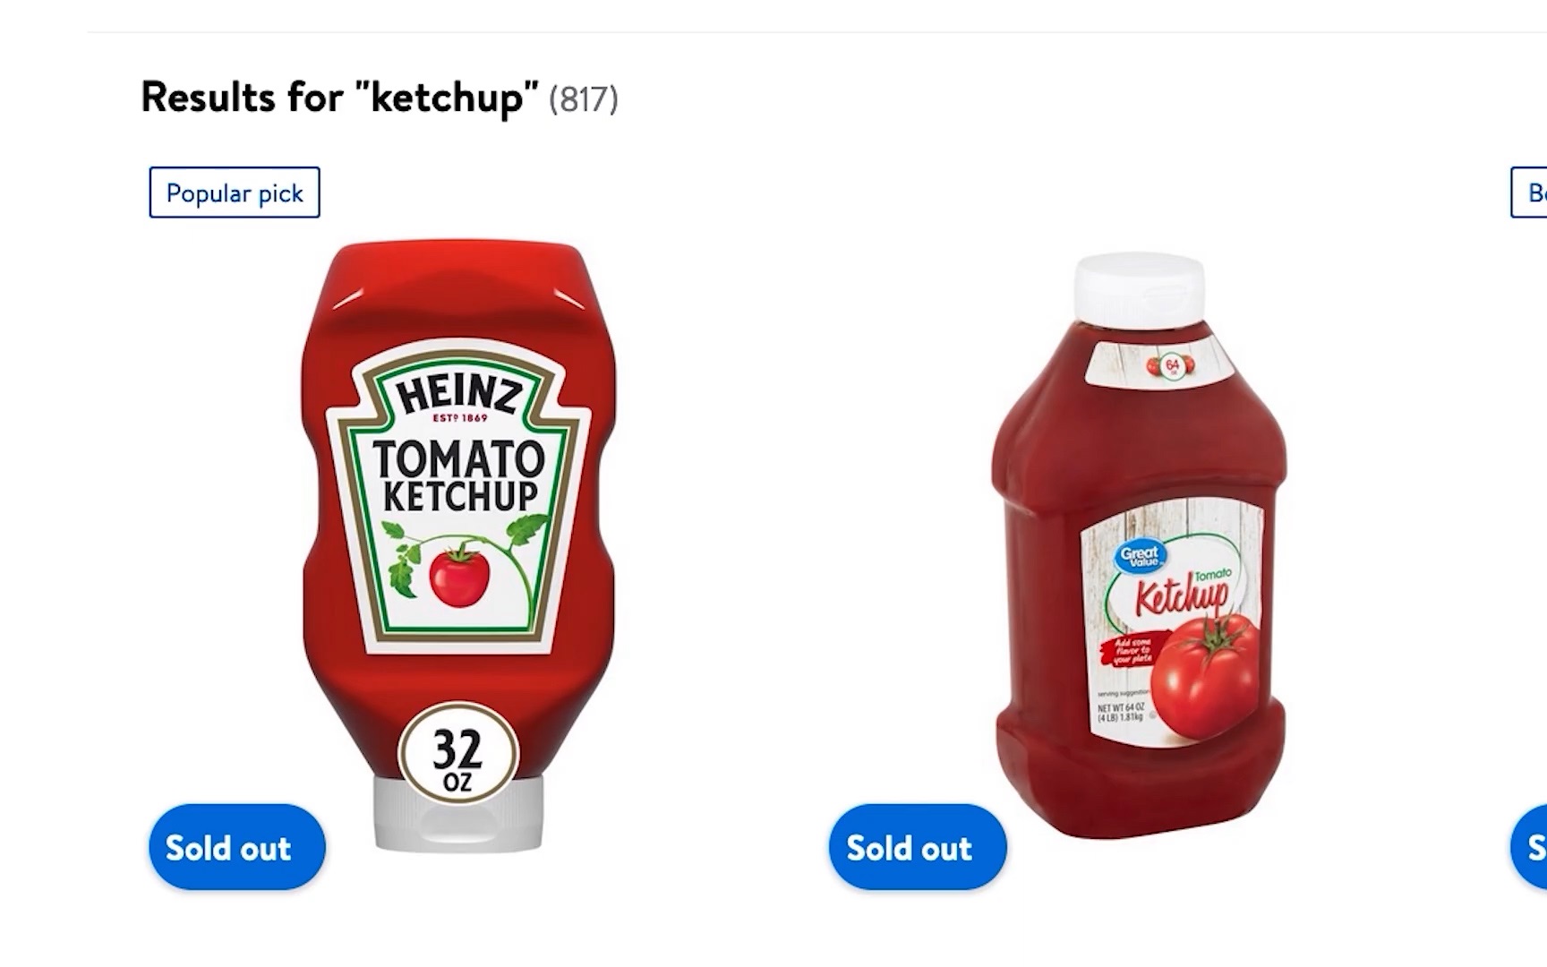1547x967 pixels.
Task: Click the white cap of Great Value bottle
Action: point(1139,287)
